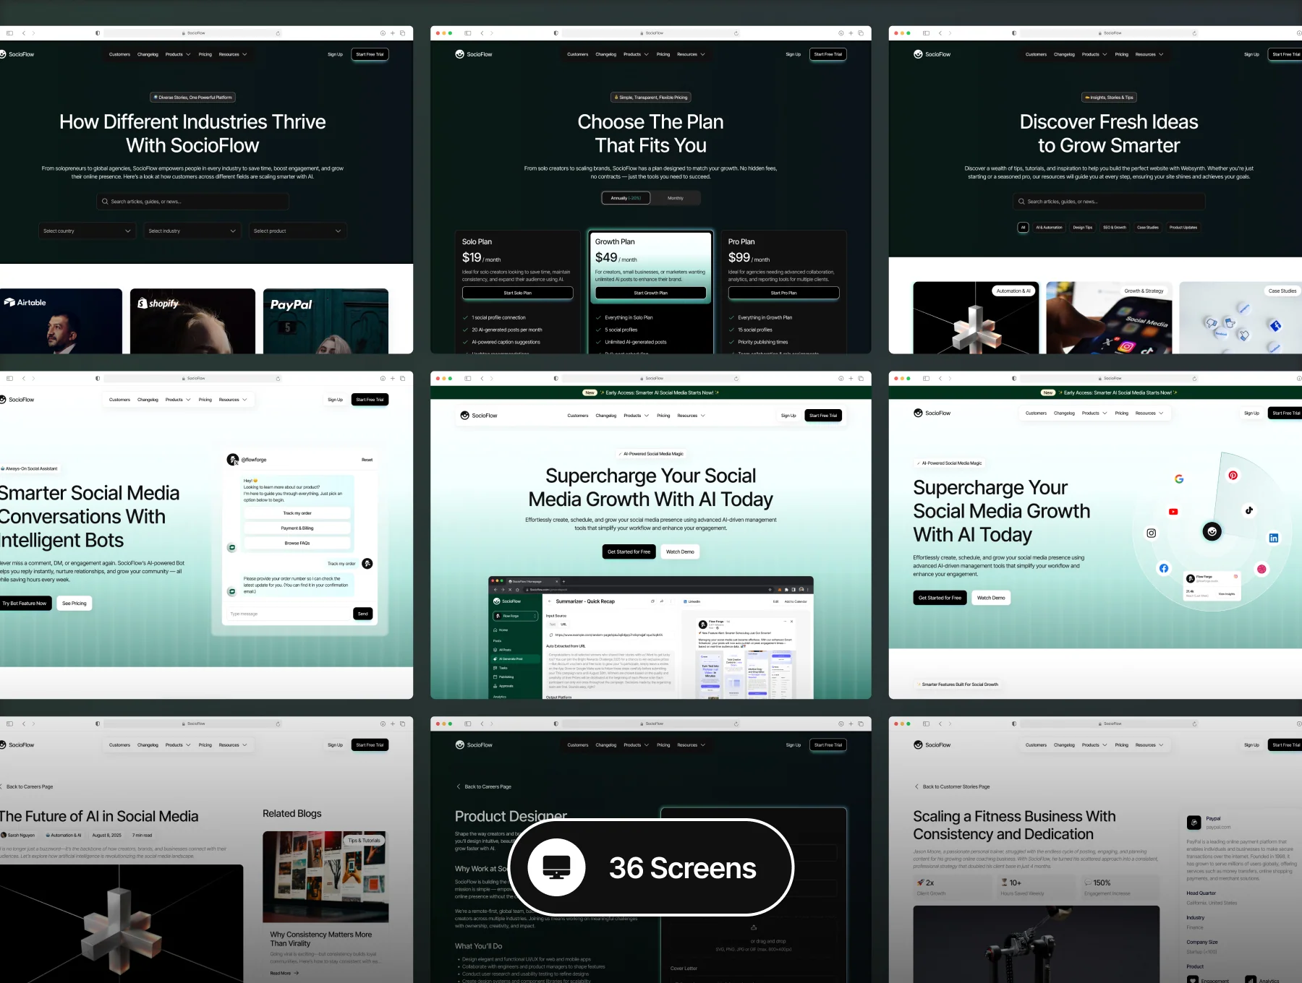
Task: Open Changelog in the bots page navbar
Action: tap(148, 400)
